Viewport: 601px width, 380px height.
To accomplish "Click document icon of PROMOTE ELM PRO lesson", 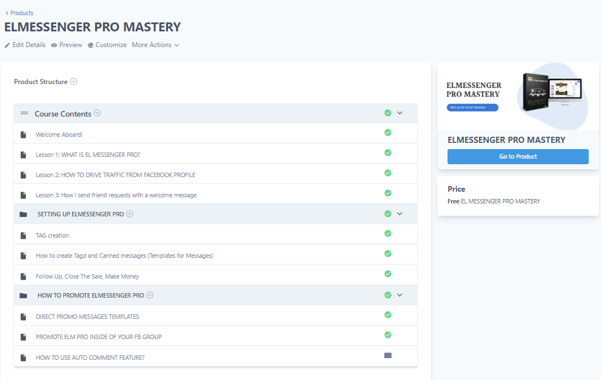I will [24, 337].
